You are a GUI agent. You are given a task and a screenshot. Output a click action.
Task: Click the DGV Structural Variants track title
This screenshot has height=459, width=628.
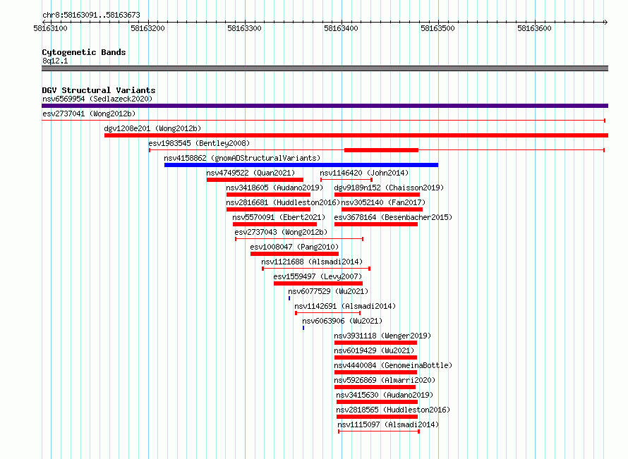(99, 90)
